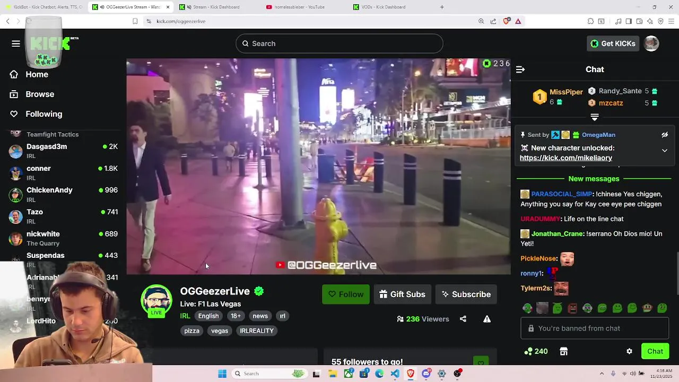Click the banned chat input field
This screenshot has width=679, height=382.
pyautogui.click(x=595, y=328)
